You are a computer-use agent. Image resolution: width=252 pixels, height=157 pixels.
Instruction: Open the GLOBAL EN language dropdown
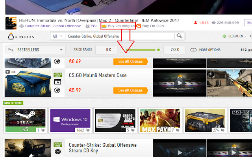tap(237, 36)
